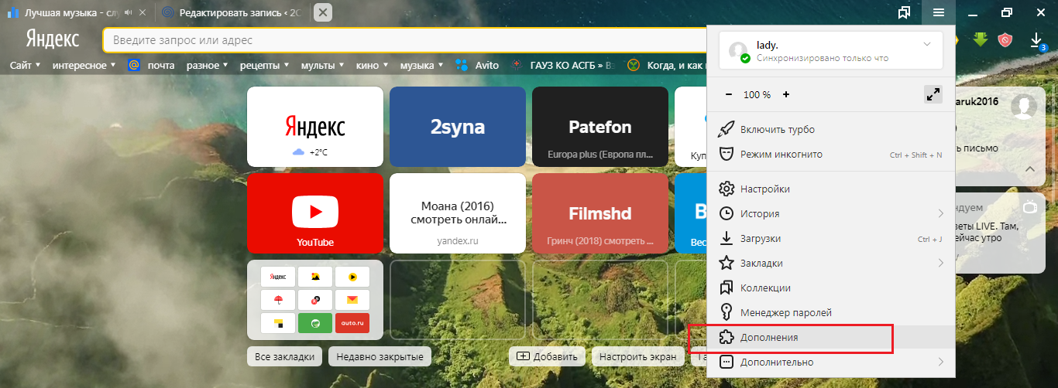Click the green download arrow extension icon

click(x=980, y=39)
